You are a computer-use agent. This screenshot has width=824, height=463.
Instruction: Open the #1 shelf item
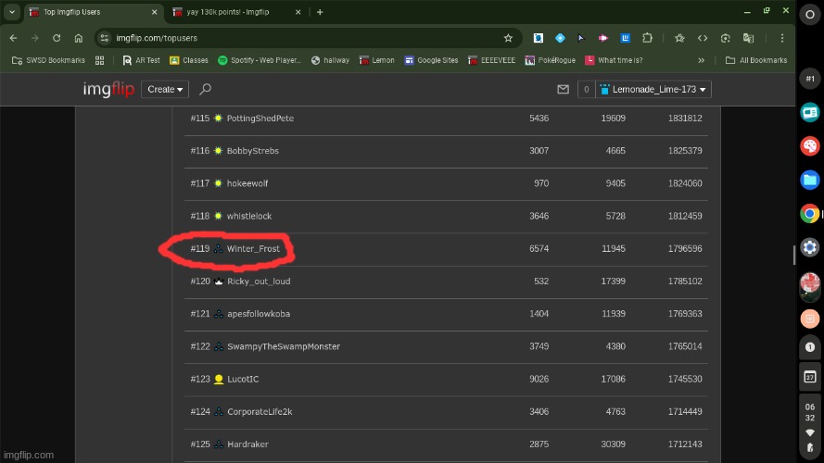[x=810, y=79]
